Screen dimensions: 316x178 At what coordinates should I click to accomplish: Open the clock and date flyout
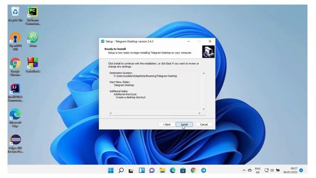(x=290, y=170)
